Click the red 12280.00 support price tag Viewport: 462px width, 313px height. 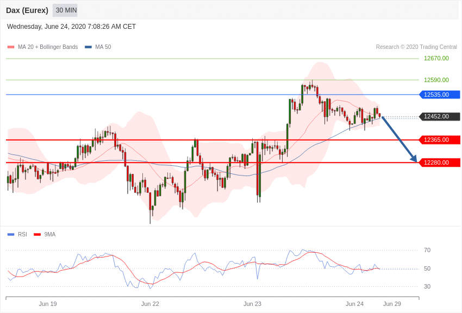click(x=439, y=162)
